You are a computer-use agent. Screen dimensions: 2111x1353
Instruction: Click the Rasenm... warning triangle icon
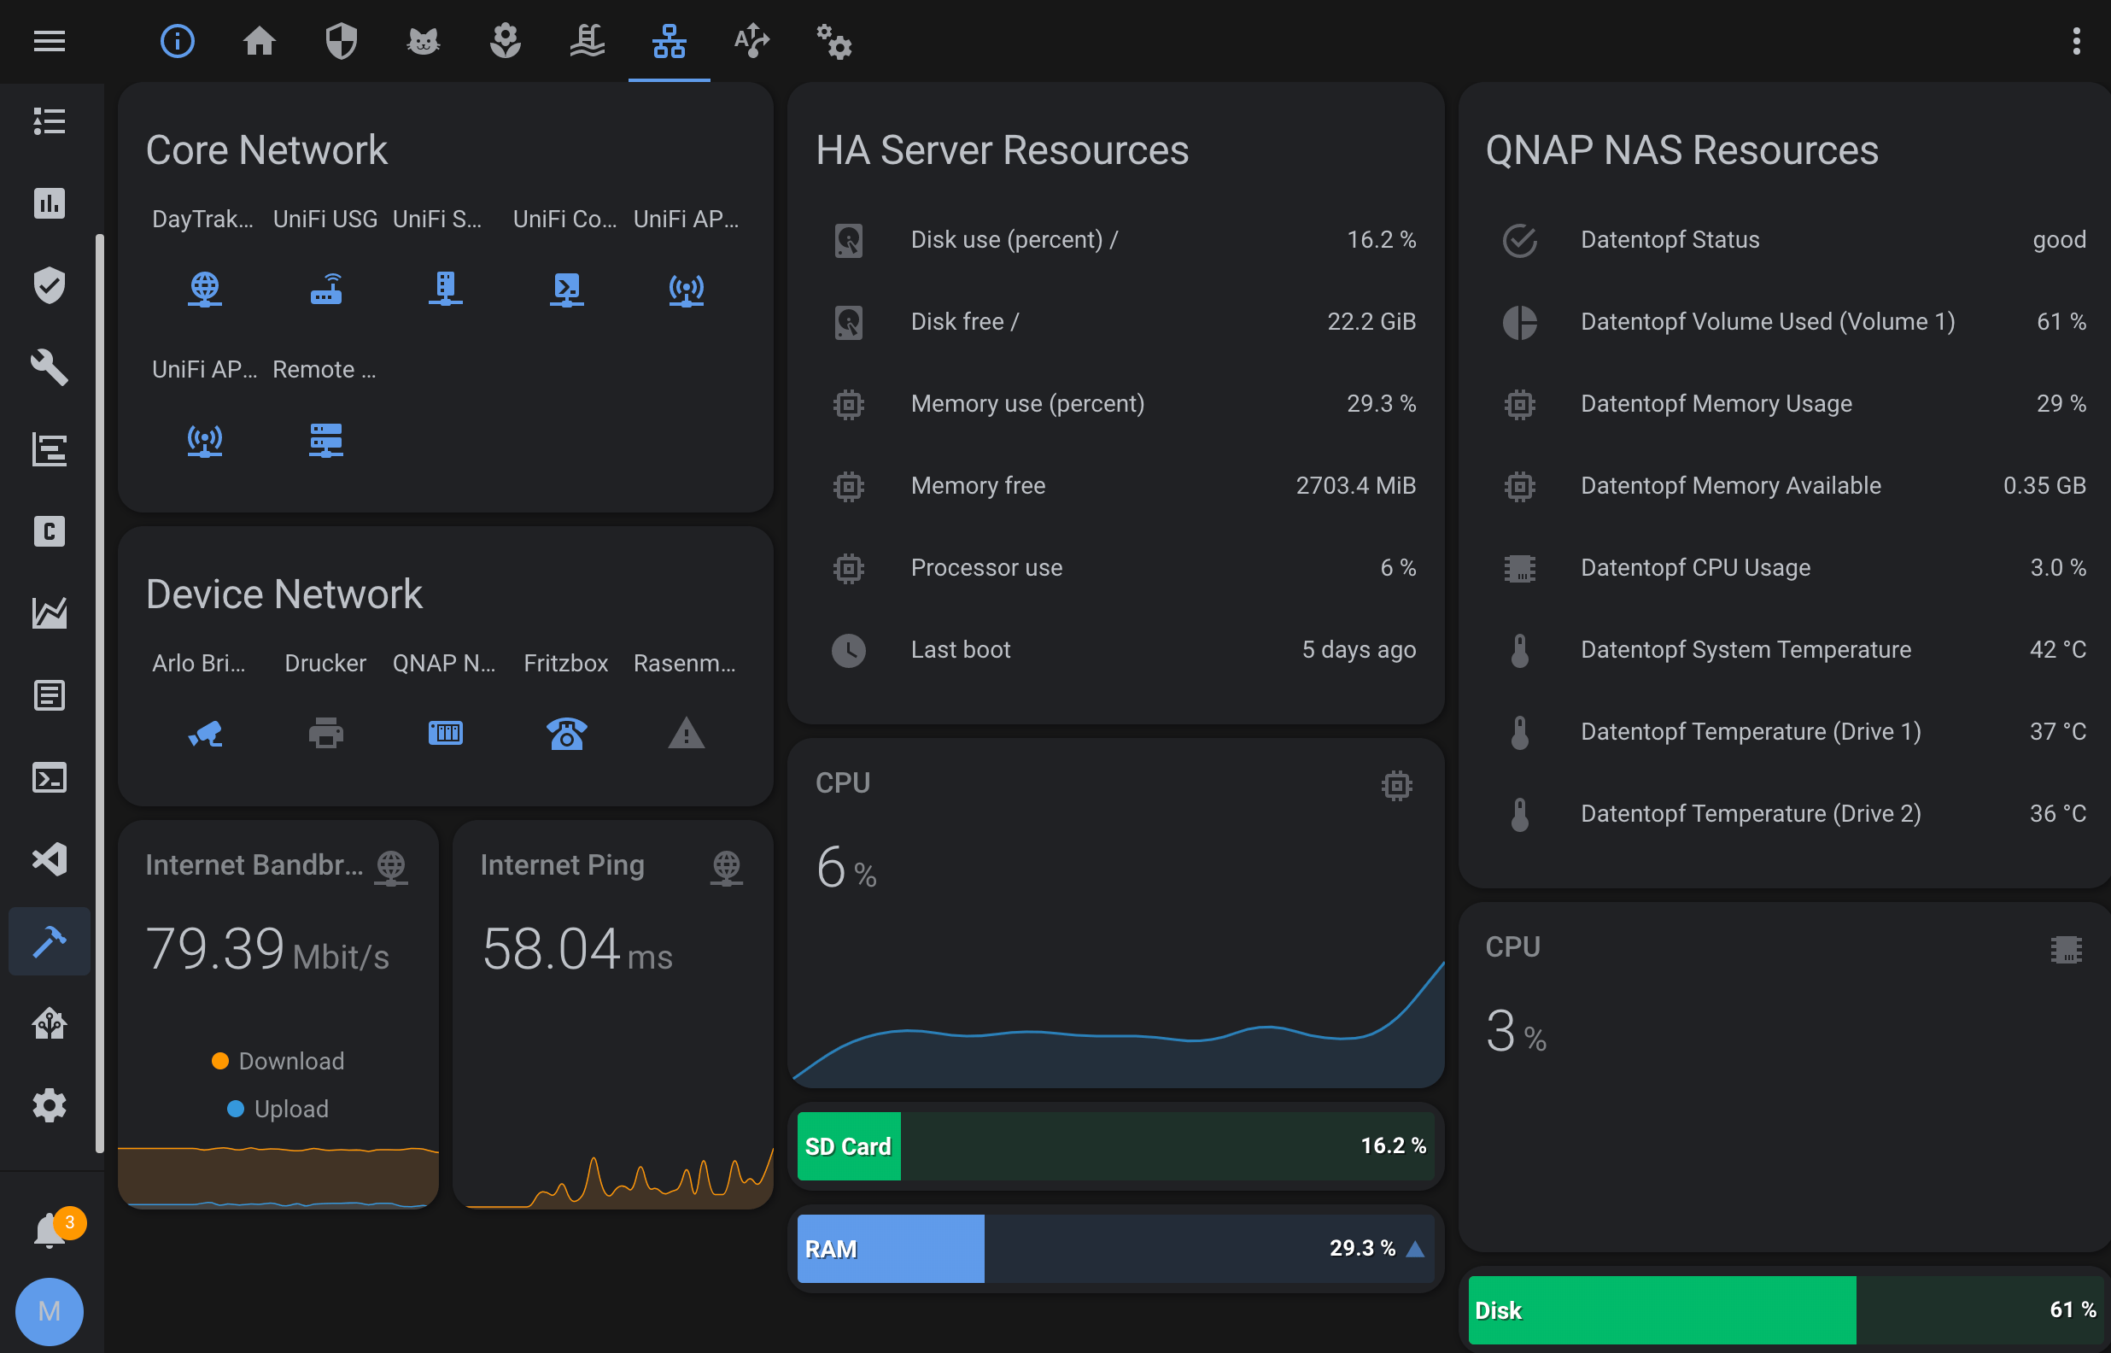[x=686, y=733]
